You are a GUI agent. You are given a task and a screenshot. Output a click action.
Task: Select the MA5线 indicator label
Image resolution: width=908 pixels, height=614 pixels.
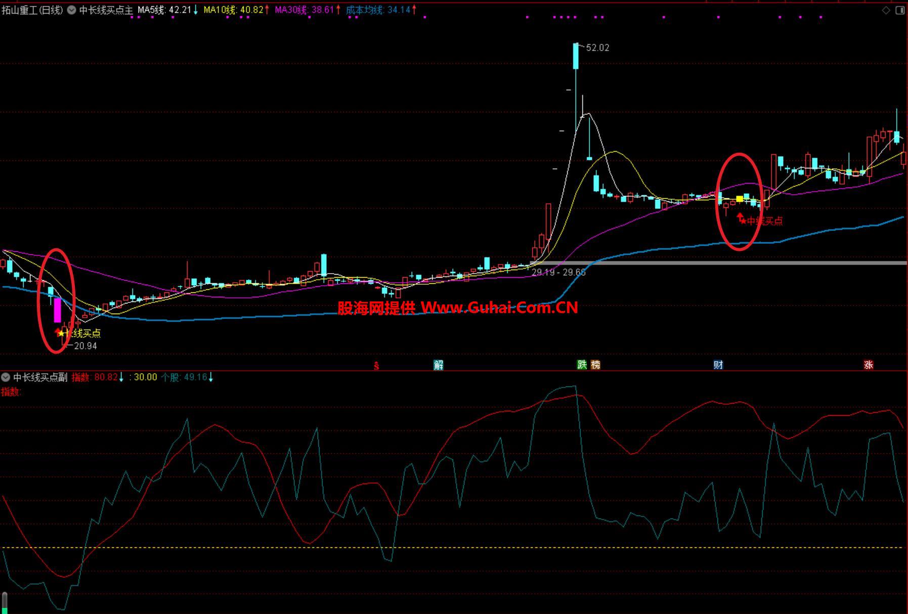pos(164,10)
